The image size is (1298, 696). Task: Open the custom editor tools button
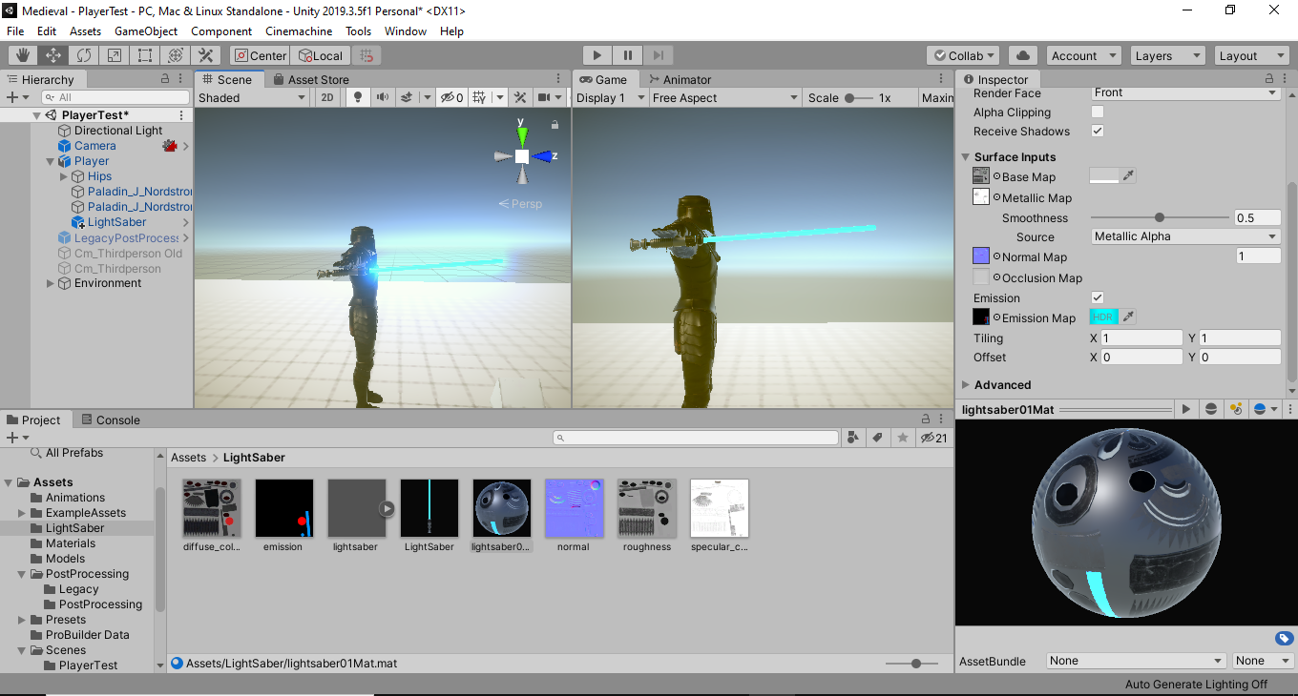point(206,55)
